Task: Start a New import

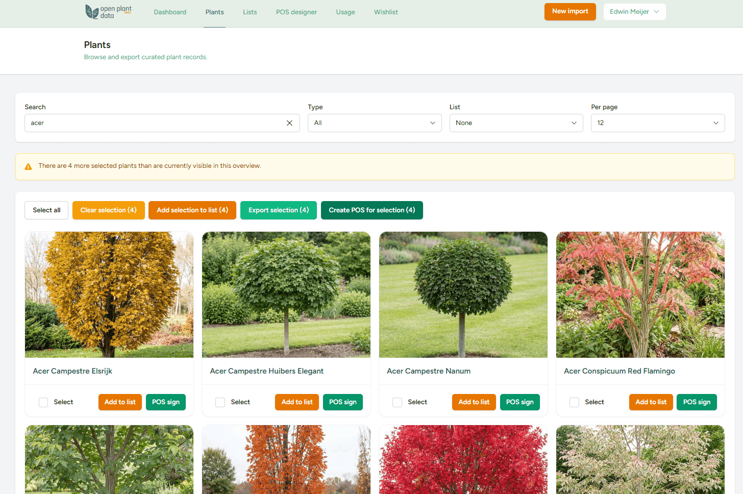Action: point(570,12)
